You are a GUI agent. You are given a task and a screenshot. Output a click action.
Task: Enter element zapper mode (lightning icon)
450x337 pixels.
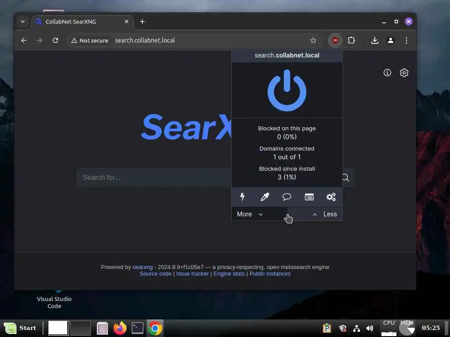[243, 197]
